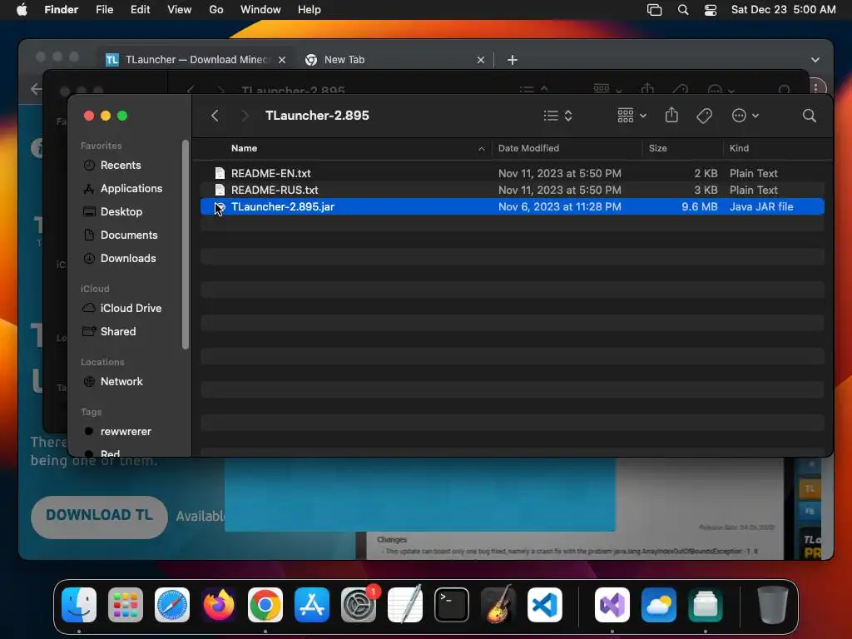Select TLauncher-2.895.jar file
The height and width of the screenshot is (639, 852).
[512, 207]
